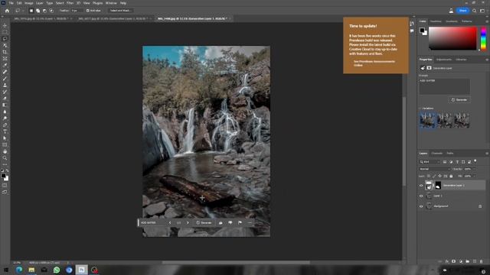The height and width of the screenshot is (275, 490).
Task: Choose Add to Selection mode icon
Action: [x=38, y=11]
